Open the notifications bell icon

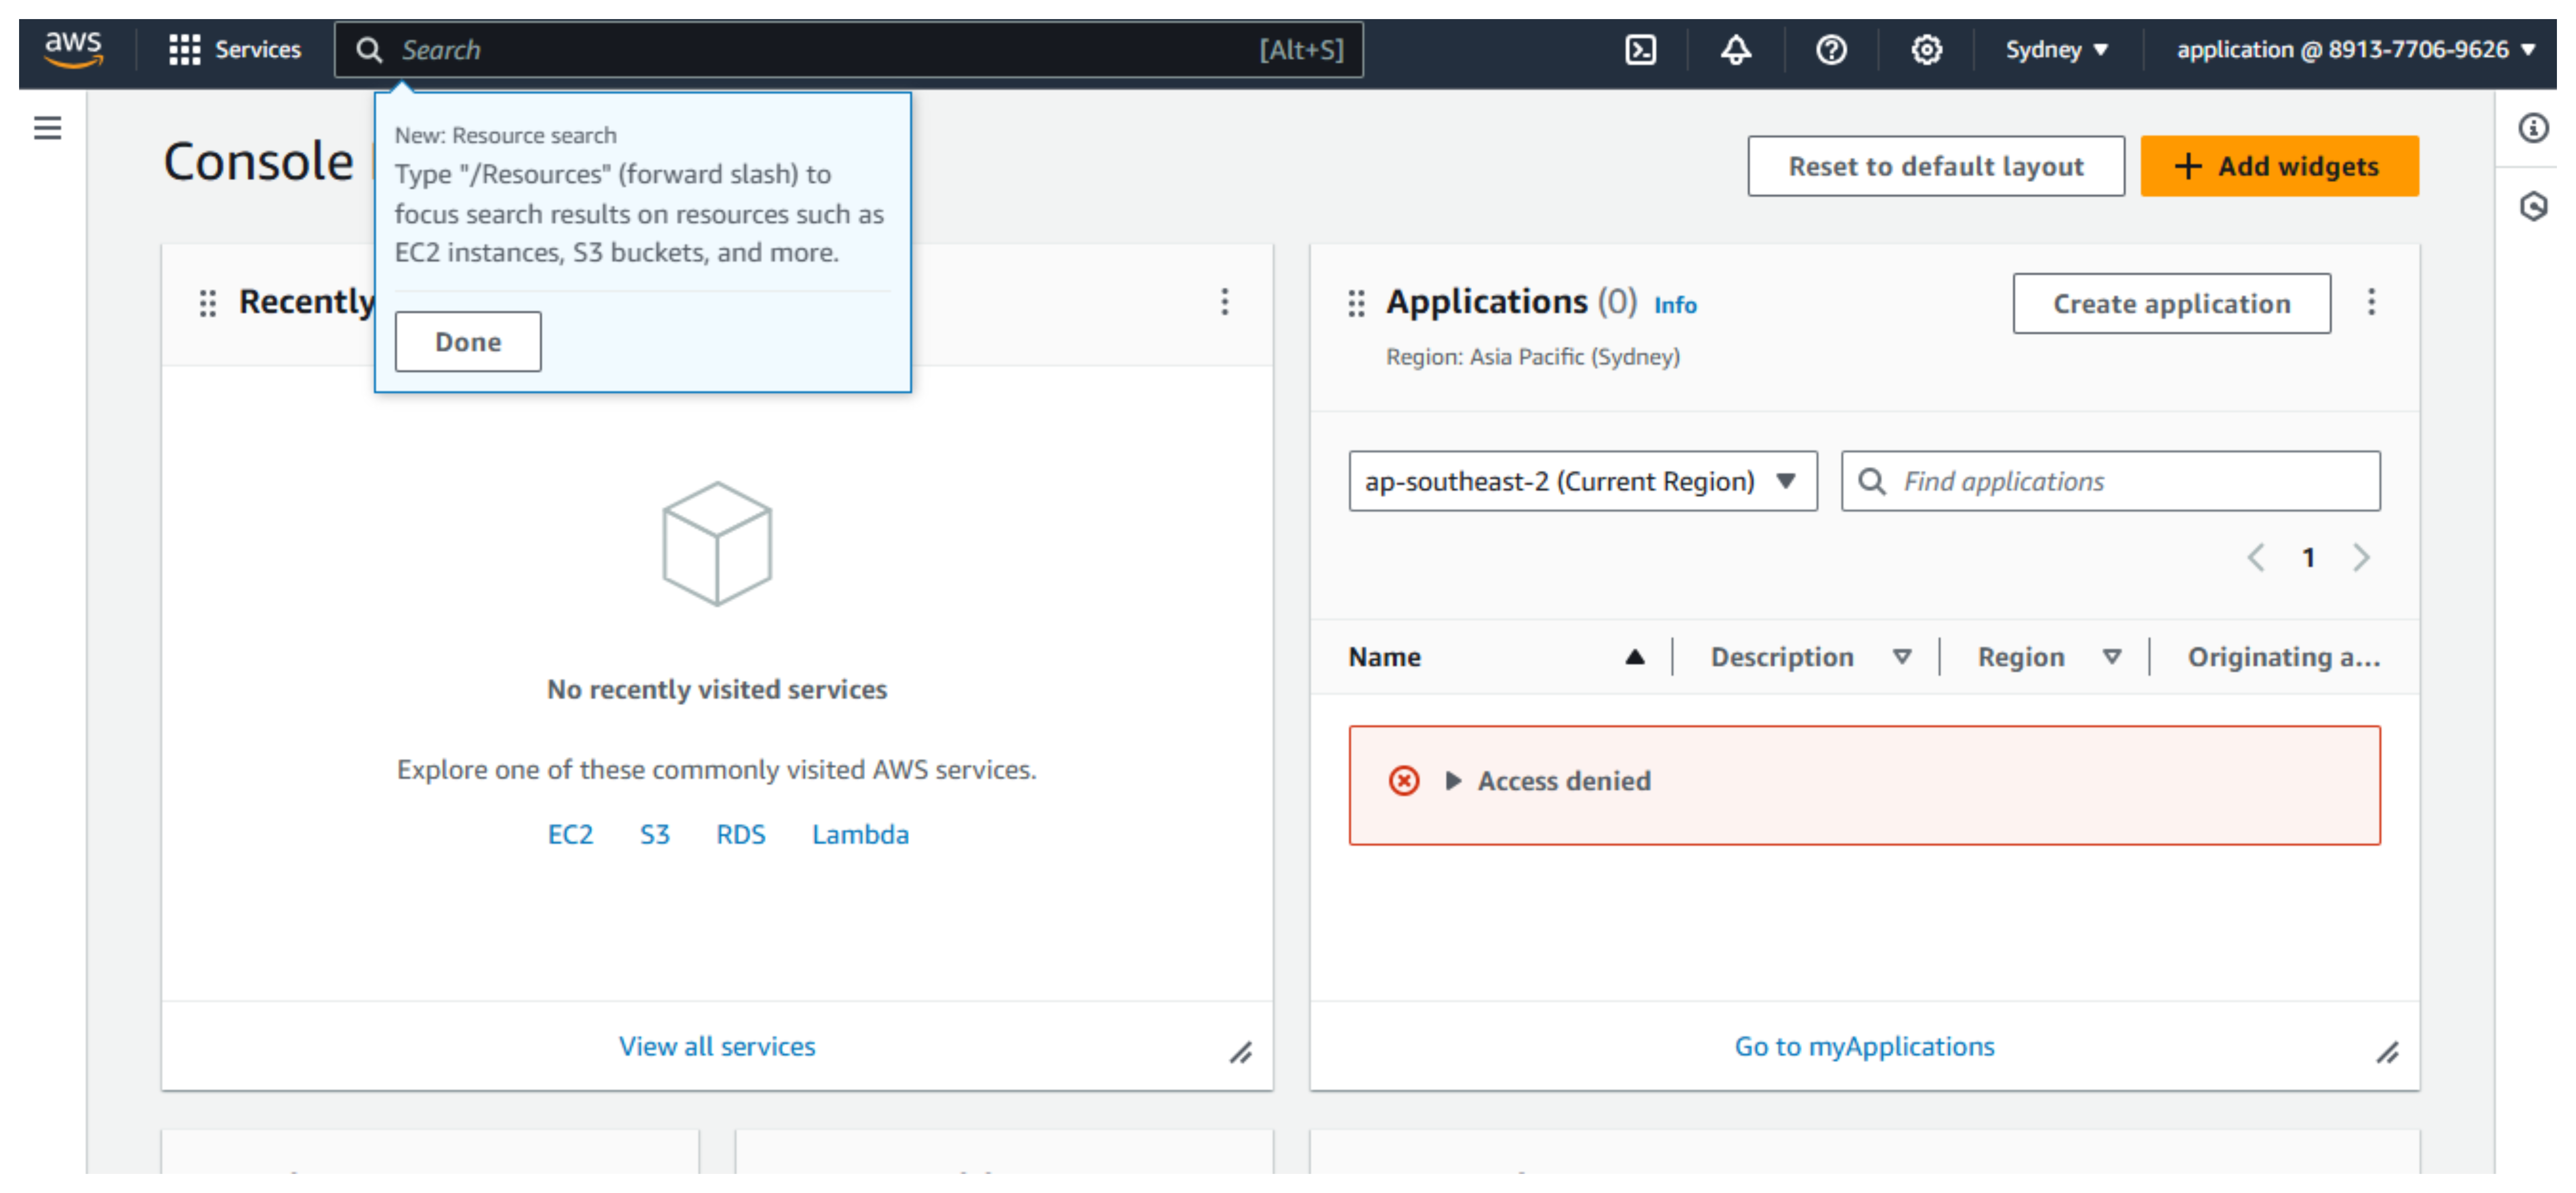[1736, 49]
